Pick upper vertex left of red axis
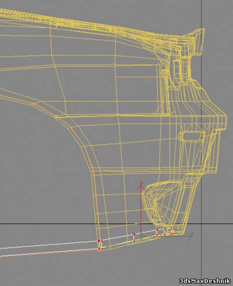This screenshot has width=233, height=286. click(x=134, y=234)
